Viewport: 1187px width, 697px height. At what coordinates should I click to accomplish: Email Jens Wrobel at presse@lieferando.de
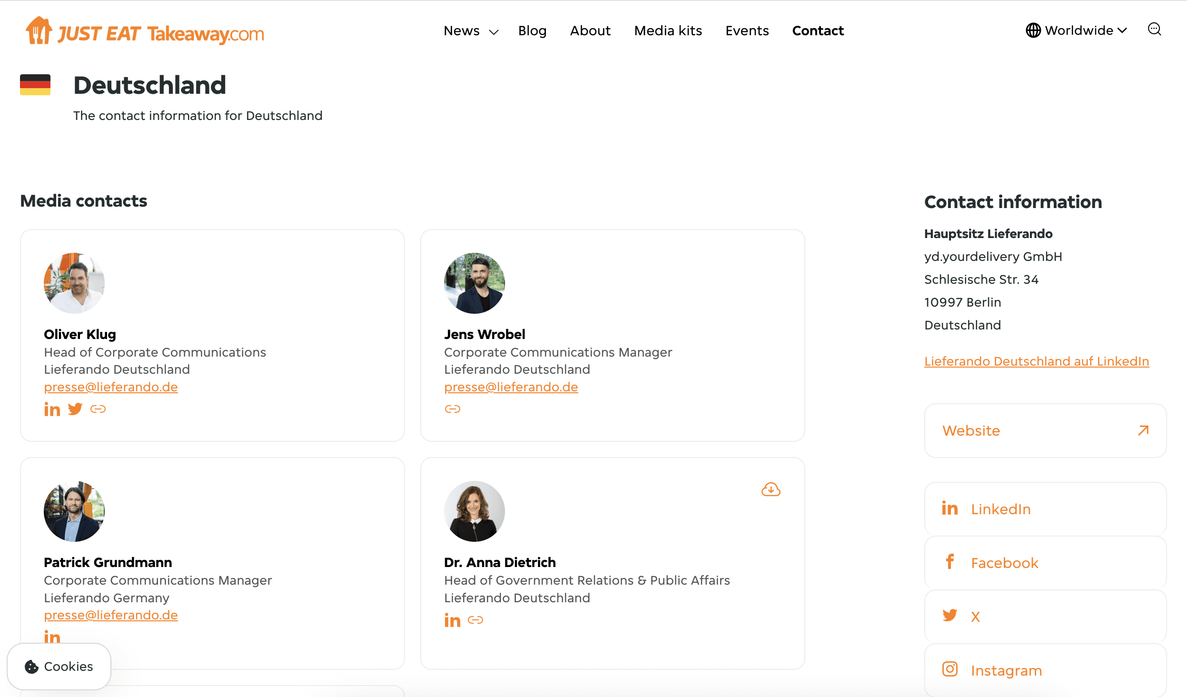point(511,387)
